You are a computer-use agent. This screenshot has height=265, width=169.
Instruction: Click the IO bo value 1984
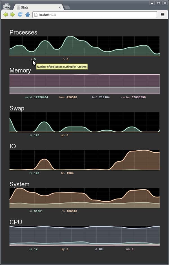pyautogui.click(x=70, y=173)
